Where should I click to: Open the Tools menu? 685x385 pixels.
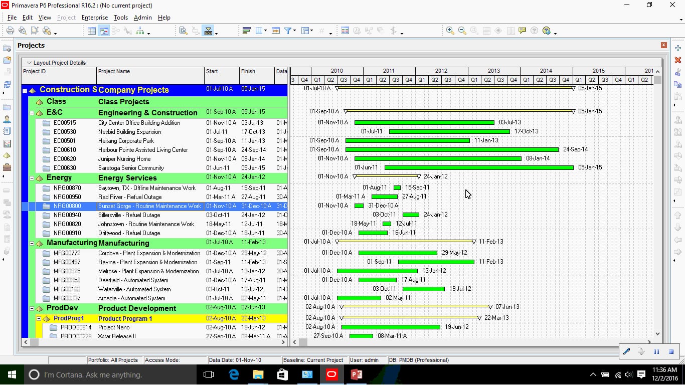(121, 18)
